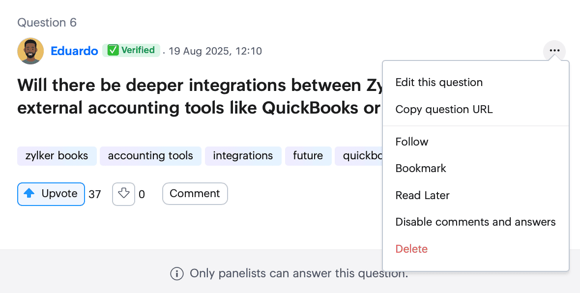Click the integrations tag

pos(243,156)
